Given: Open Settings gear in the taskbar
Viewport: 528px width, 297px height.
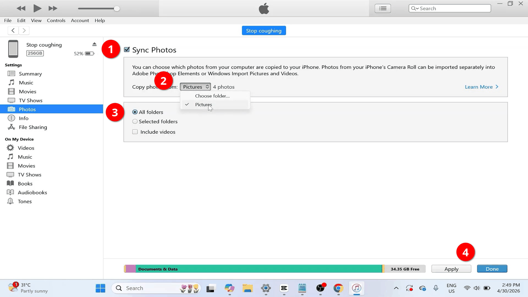Looking at the screenshot, I should coord(266,288).
